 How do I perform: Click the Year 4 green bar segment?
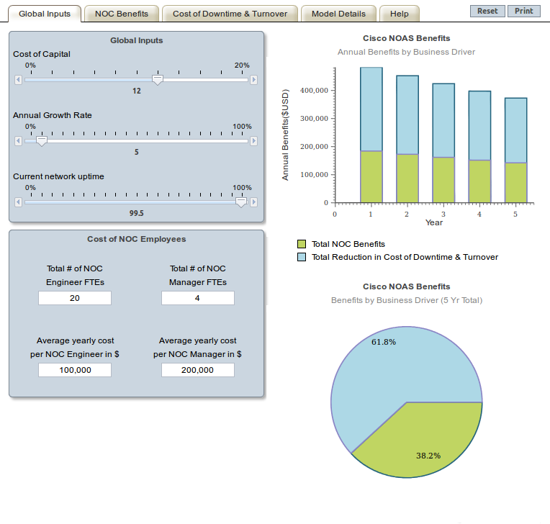[x=480, y=181]
